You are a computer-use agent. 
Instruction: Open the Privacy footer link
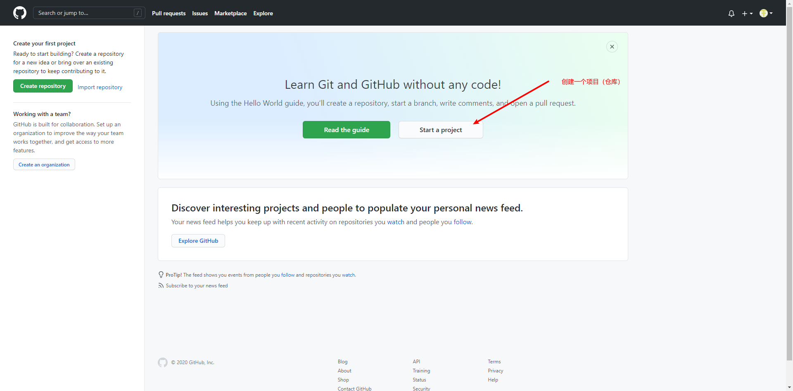pos(495,371)
